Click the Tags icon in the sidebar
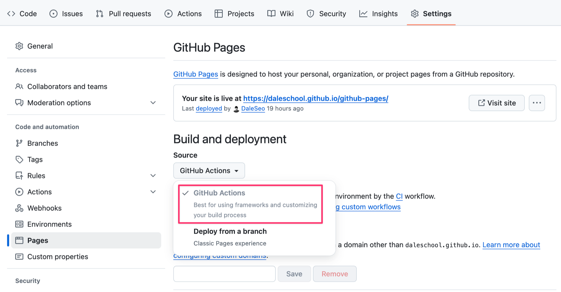The image size is (561, 292). tap(19, 159)
